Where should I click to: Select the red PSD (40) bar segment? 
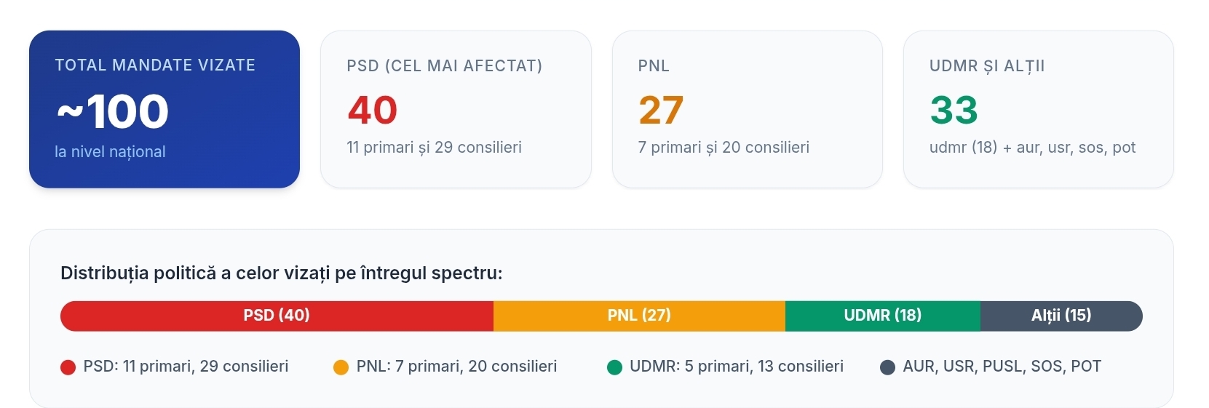pyautogui.click(x=277, y=316)
